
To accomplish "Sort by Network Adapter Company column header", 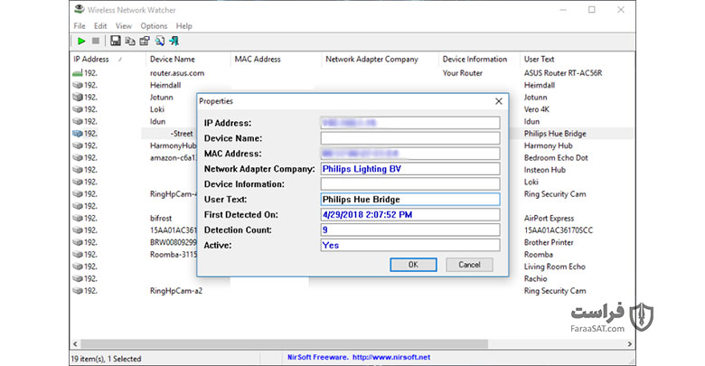I will pos(380,59).
